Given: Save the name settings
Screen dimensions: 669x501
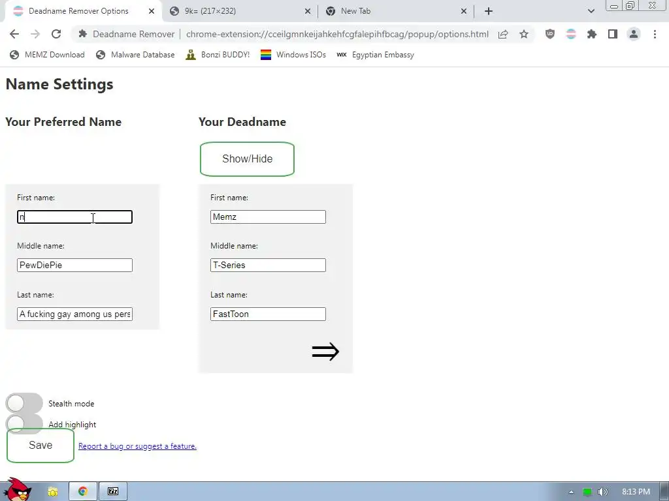Looking at the screenshot, I should (41, 445).
